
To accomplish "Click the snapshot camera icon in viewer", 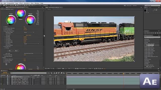I will coord(63,68).
